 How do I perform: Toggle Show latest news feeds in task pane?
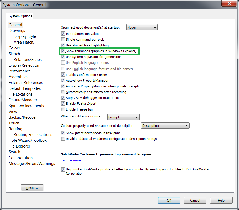coord(63,133)
